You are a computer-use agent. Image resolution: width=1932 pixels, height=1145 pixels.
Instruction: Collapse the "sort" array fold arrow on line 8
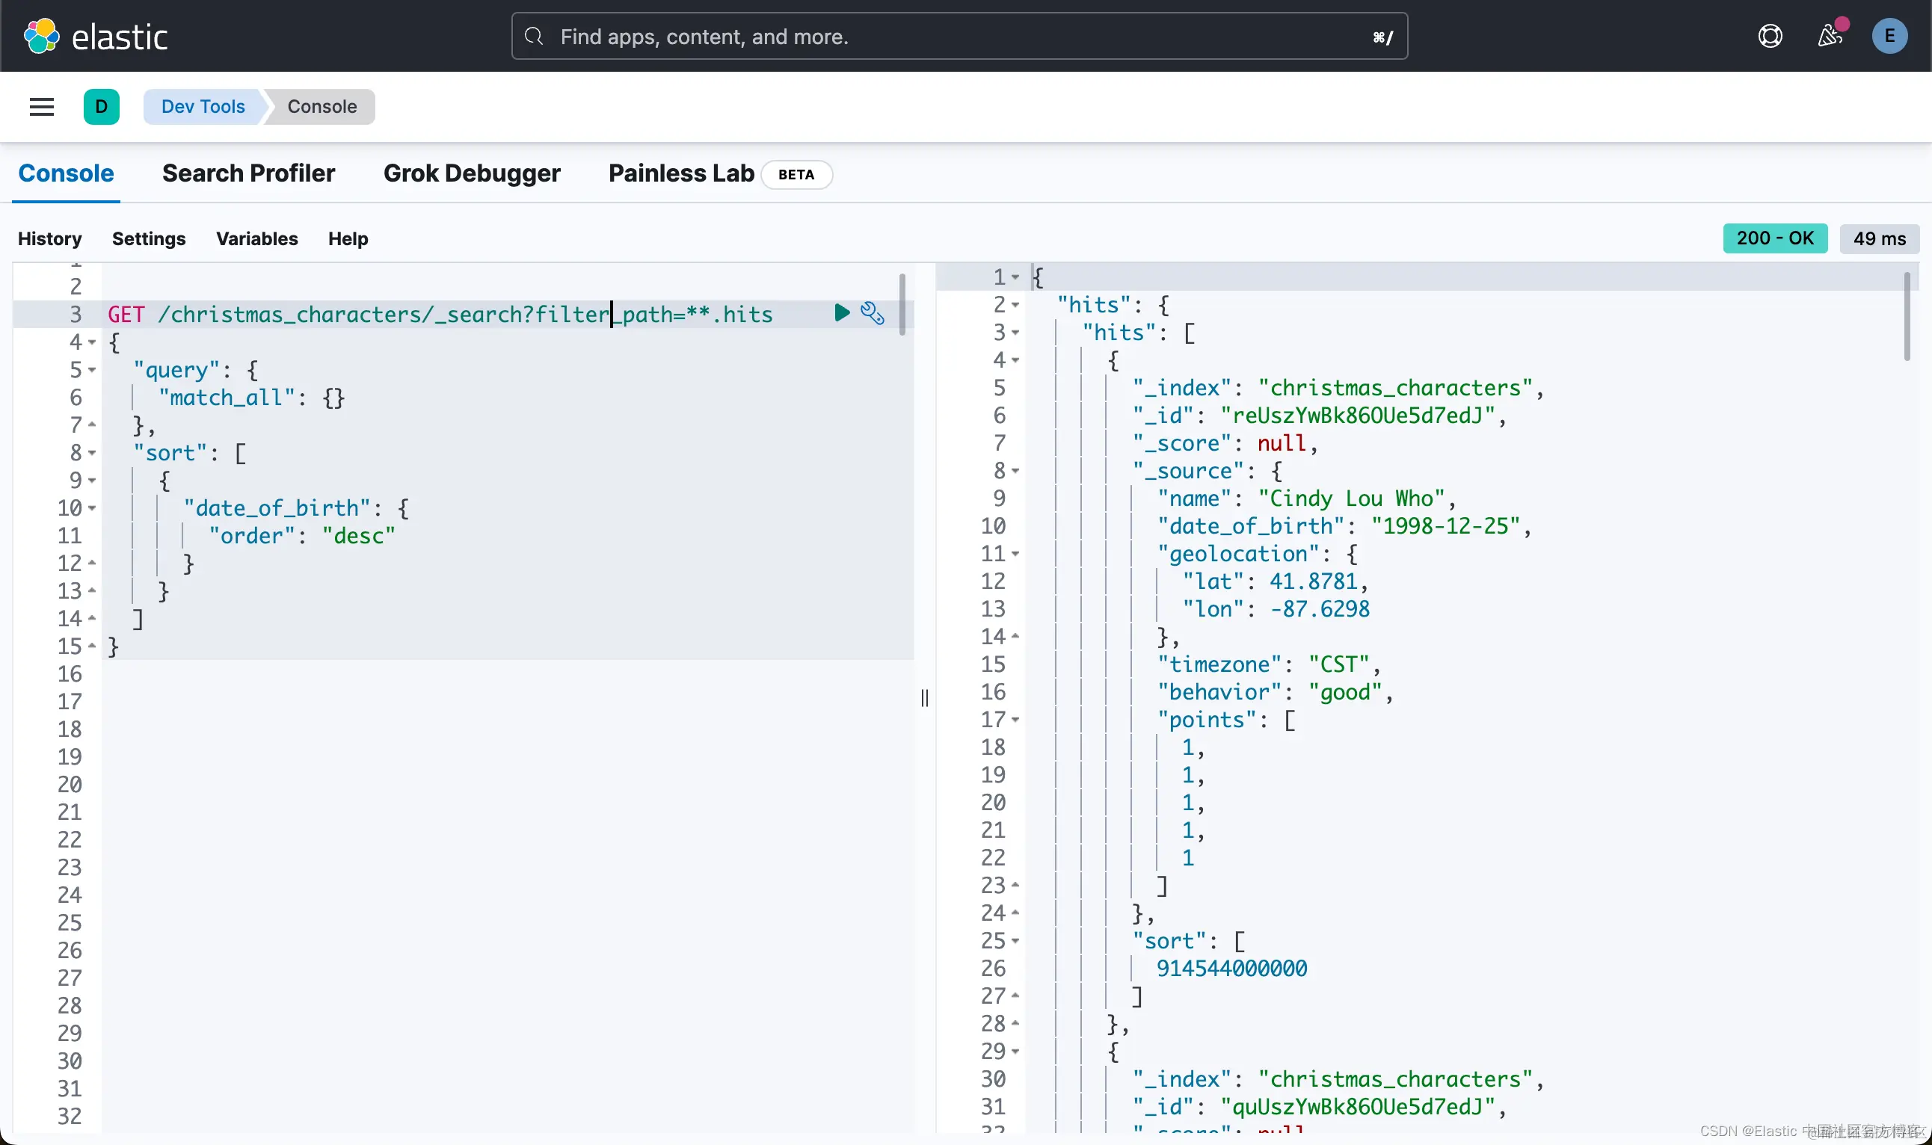[x=92, y=454]
